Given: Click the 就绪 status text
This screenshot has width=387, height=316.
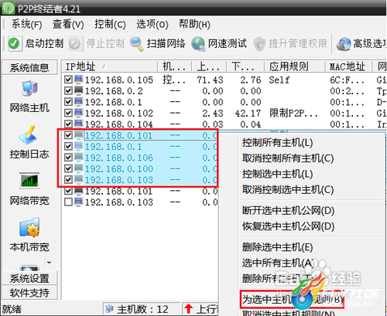Looking at the screenshot, I should coord(12,309).
